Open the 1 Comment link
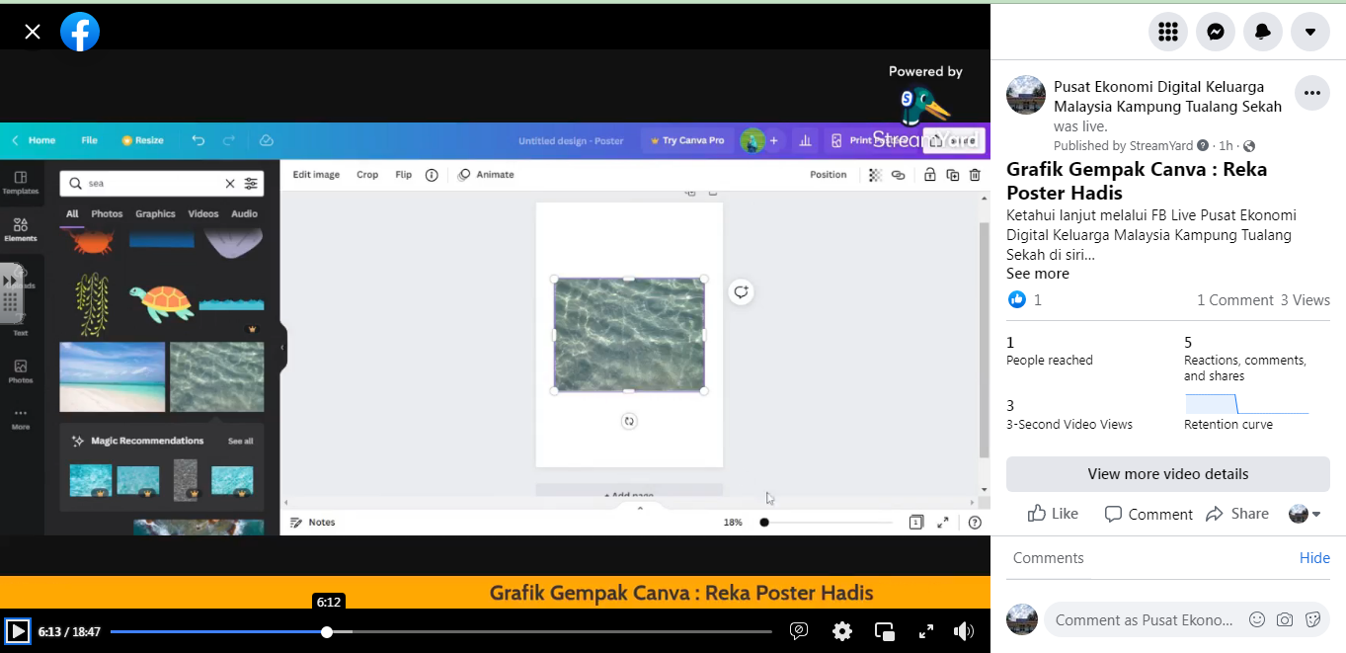 [x=1234, y=300]
